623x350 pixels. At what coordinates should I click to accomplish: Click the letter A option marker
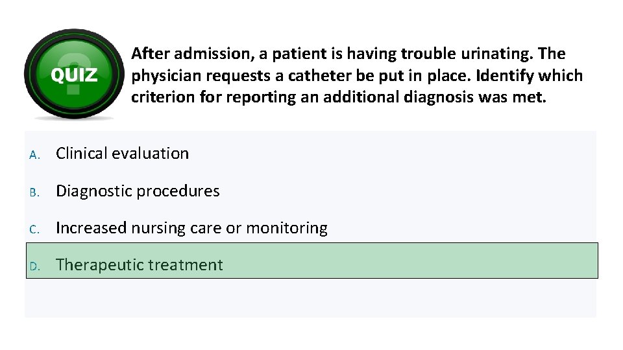pyautogui.click(x=34, y=155)
